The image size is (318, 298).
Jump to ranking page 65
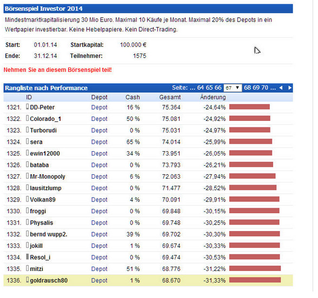(x=209, y=87)
